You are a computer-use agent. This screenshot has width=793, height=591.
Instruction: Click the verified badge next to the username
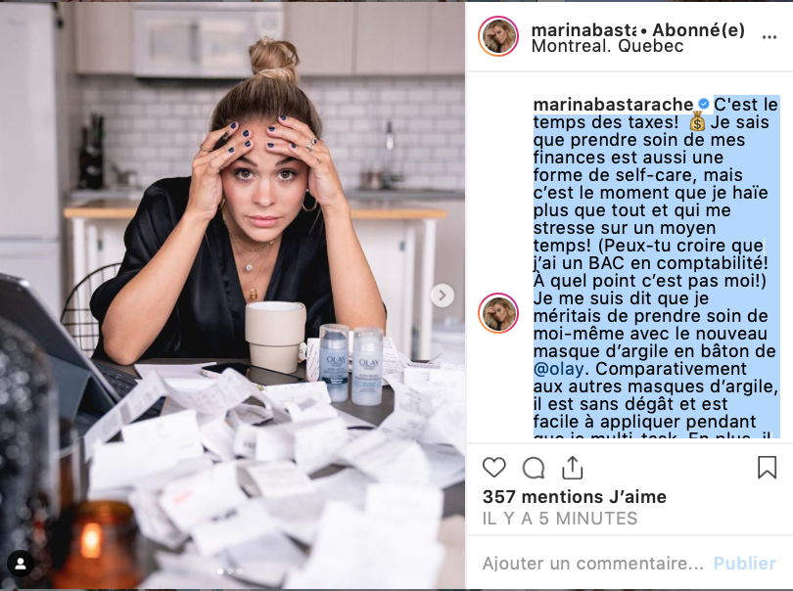(x=704, y=104)
